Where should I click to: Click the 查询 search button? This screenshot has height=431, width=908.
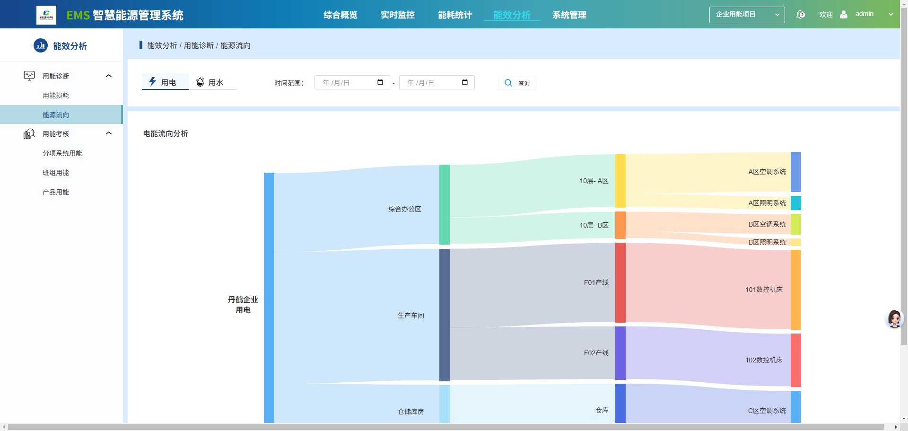pyautogui.click(x=517, y=83)
